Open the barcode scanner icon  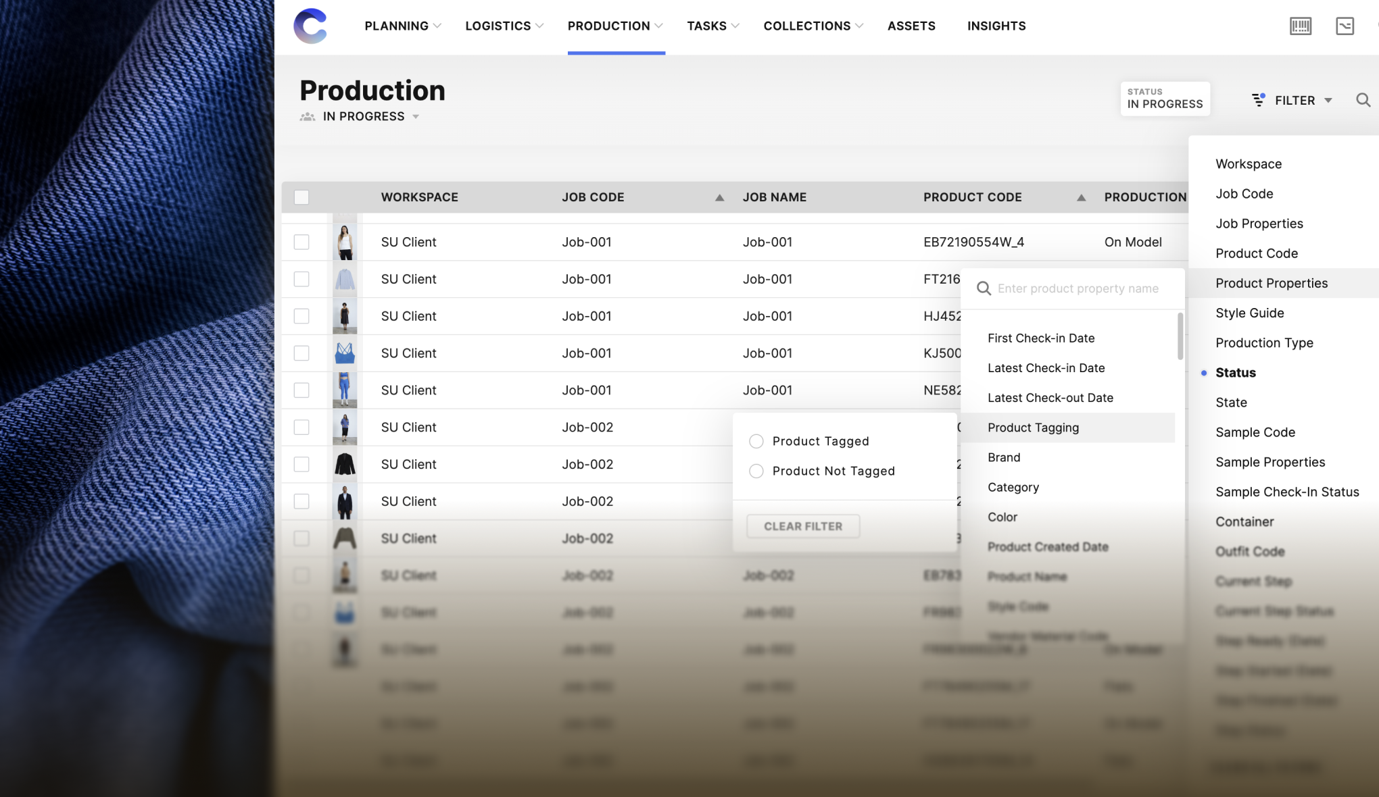point(1300,26)
